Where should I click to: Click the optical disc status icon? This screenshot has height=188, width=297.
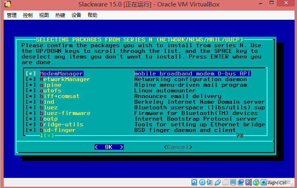click(x=202, y=182)
